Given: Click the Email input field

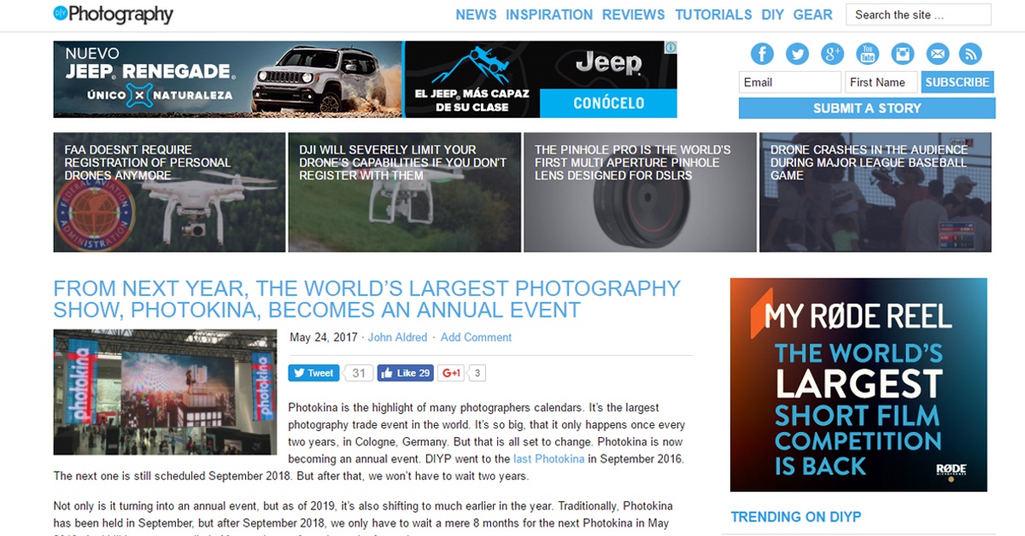Looking at the screenshot, I should 790,82.
